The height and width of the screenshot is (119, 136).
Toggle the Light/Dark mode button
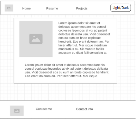[121, 8]
